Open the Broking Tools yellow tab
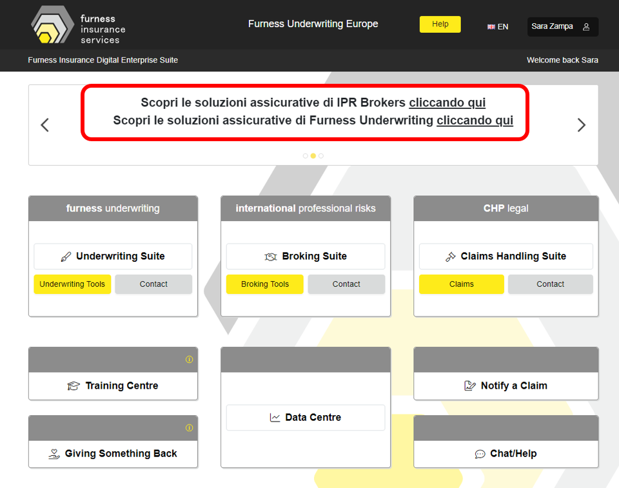The height and width of the screenshot is (488, 619). tap(265, 284)
